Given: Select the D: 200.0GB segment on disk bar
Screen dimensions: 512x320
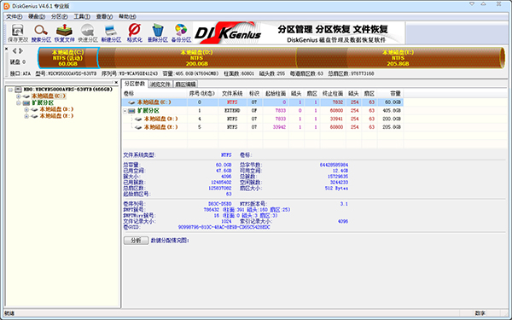Looking at the screenshot, I should [x=197, y=58].
